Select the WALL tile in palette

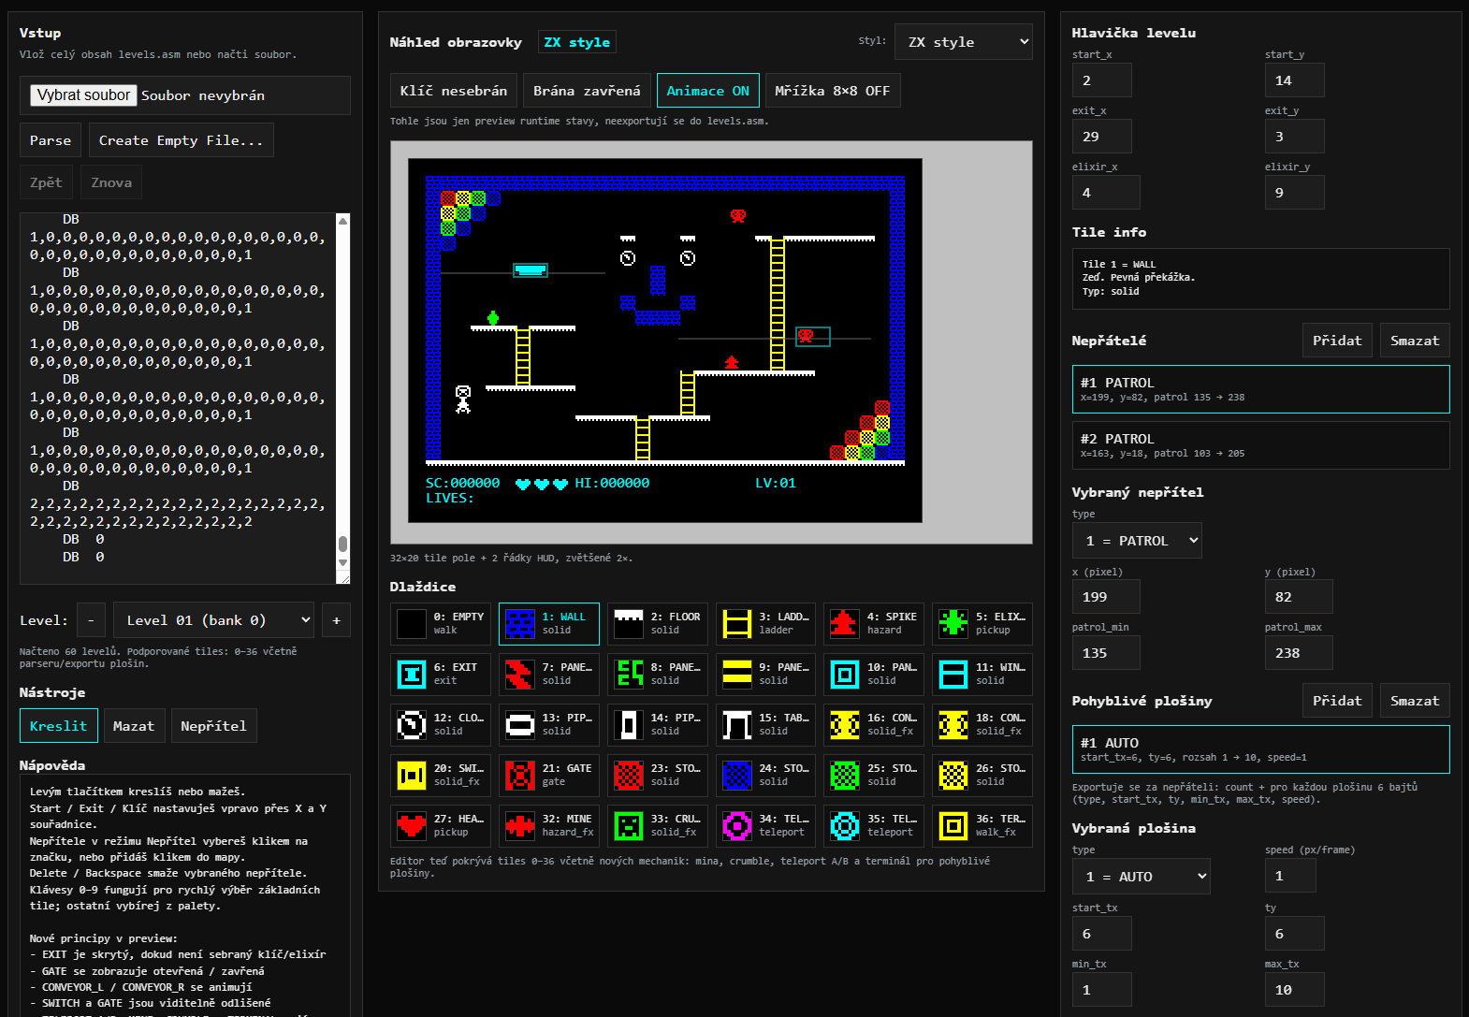click(x=548, y=624)
